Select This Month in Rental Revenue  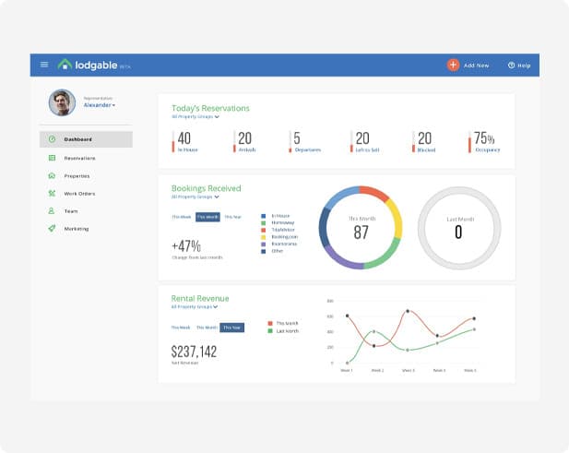click(207, 328)
